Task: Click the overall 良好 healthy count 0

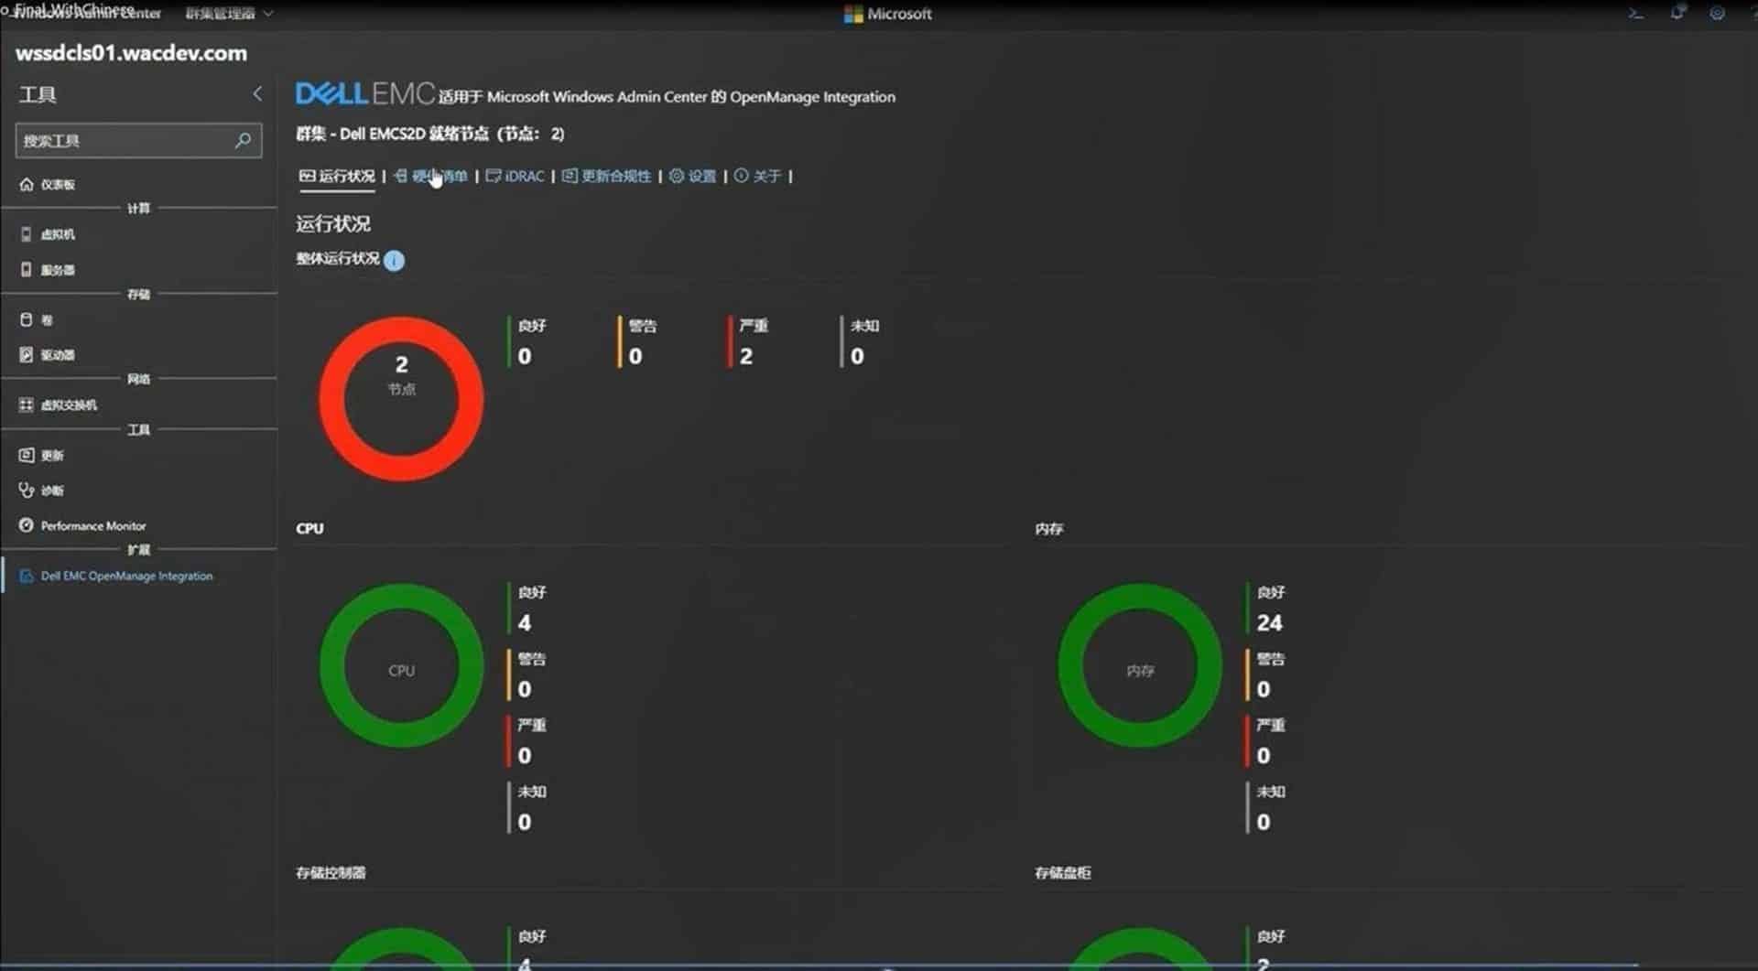Action: click(525, 356)
